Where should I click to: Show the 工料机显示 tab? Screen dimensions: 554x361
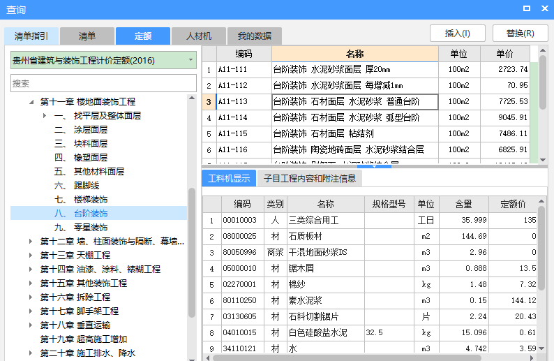(x=229, y=179)
